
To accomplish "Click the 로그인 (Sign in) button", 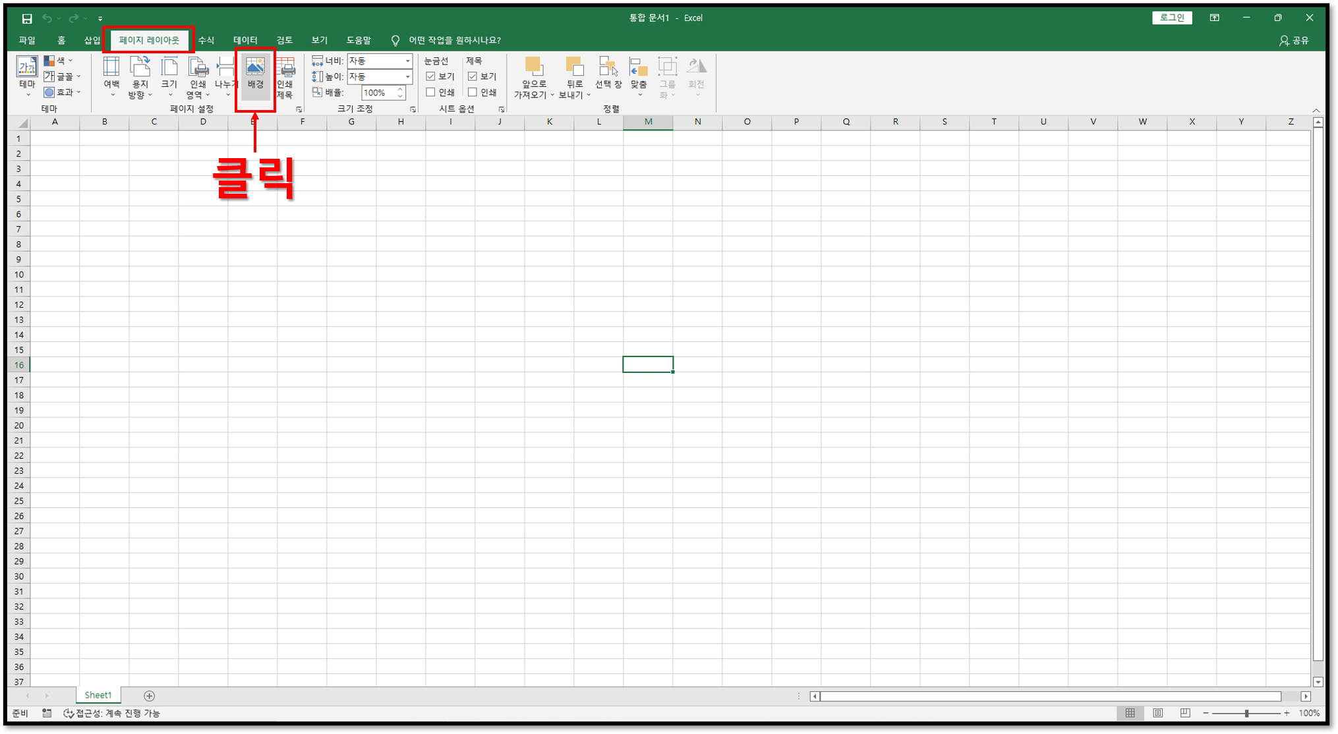I will pos(1172,18).
